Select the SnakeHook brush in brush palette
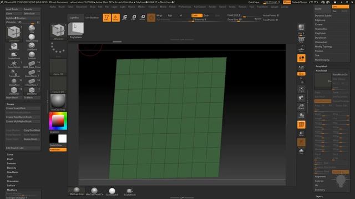This screenshot has width=355, height=199. point(14,55)
